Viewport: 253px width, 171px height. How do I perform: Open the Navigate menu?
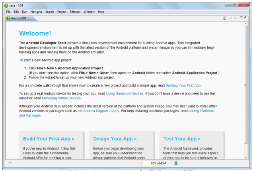36,12
